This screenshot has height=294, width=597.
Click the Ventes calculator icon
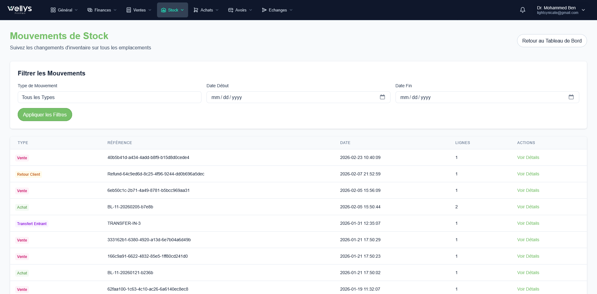(128, 10)
